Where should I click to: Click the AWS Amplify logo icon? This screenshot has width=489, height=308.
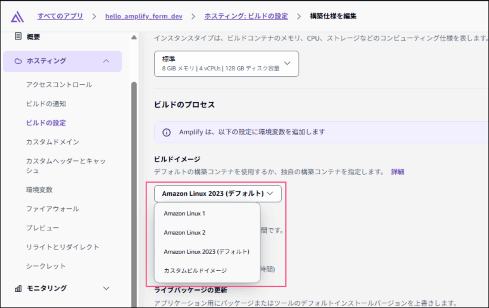point(18,17)
